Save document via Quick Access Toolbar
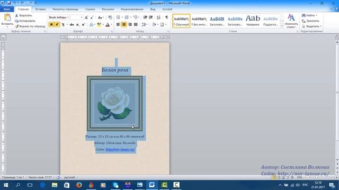The width and height of the screenshot is (339, 190). [x=9, y=3]
